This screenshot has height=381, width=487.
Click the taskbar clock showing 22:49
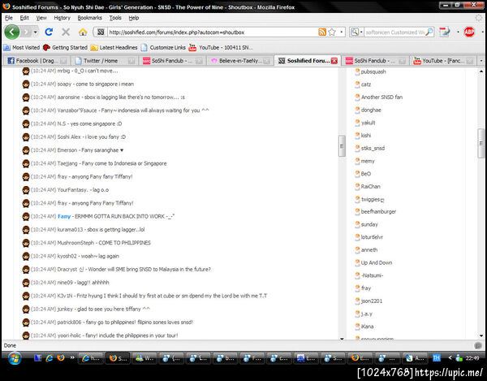click(472, 358)
